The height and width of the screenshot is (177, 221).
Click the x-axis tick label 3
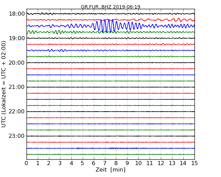click(60, 163)
